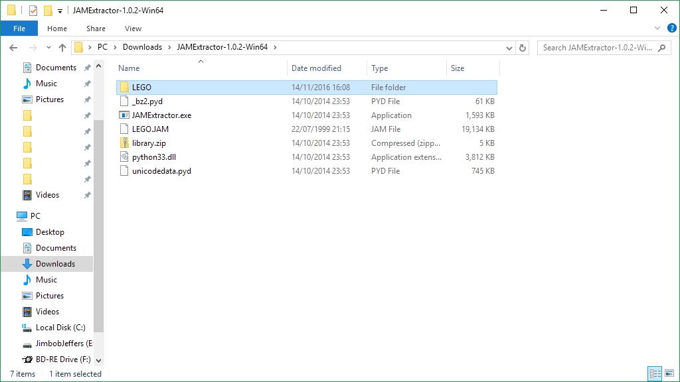Open Downloads in the navigation pane

48,264
